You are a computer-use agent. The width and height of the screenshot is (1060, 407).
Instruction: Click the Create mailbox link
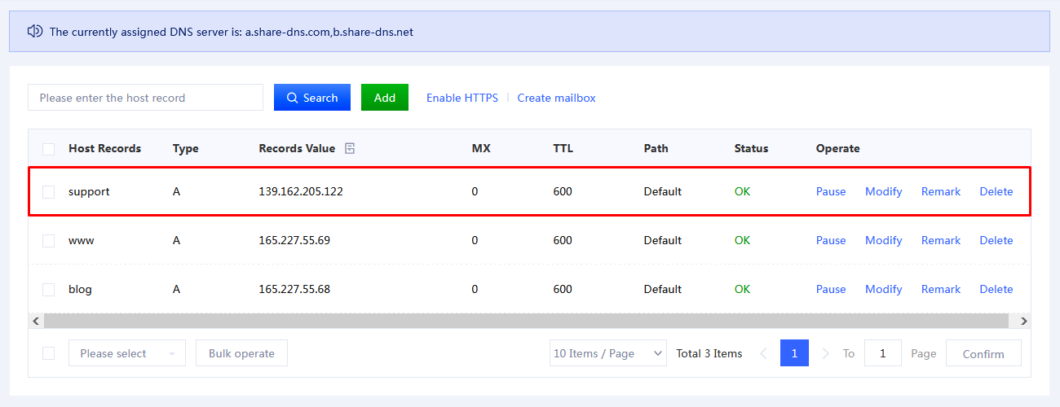(x=556, y=98)
